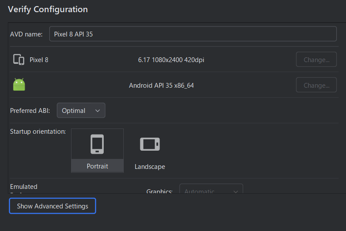Click the 6.17 1080x2400 420dpi text
346x231 pixels.
(x=171, y=60)
